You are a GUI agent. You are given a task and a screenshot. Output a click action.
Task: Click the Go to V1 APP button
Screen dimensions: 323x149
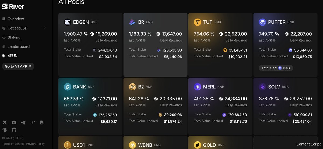(x=18, y=66)
